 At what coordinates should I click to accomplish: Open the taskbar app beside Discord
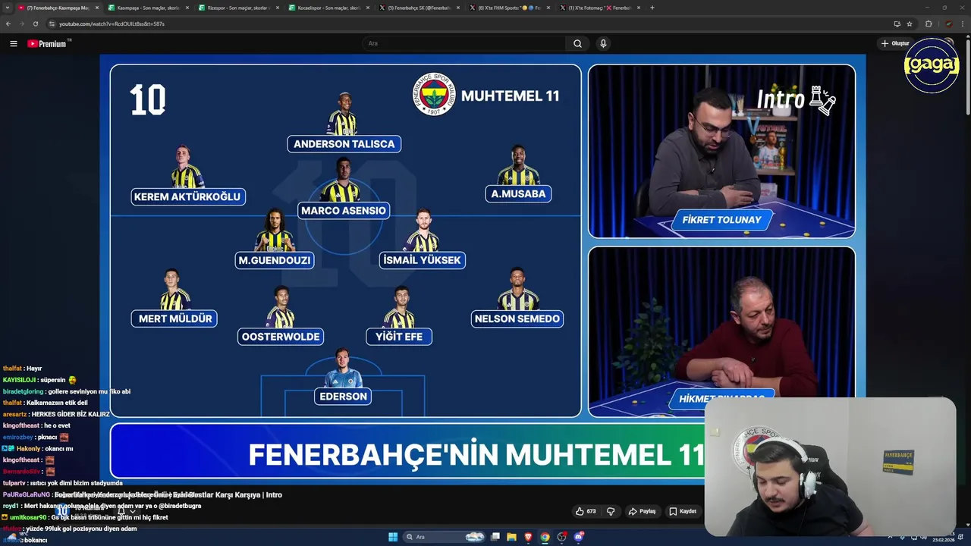point(562,537)
